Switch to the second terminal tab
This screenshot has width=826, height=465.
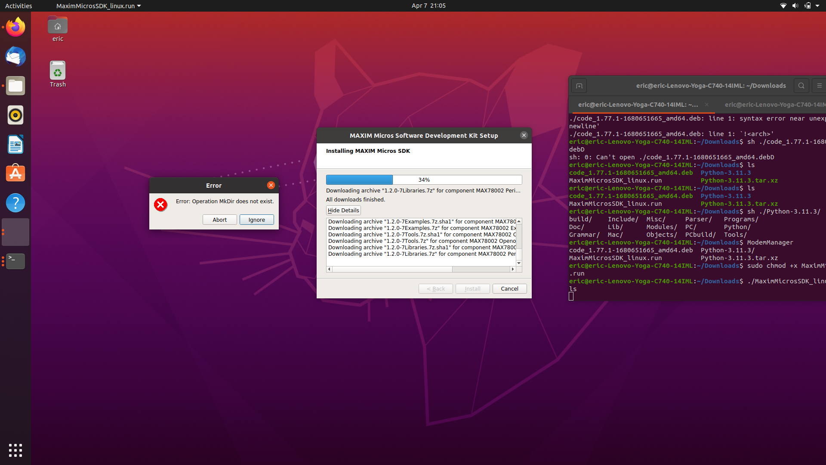tap(774, 105)
